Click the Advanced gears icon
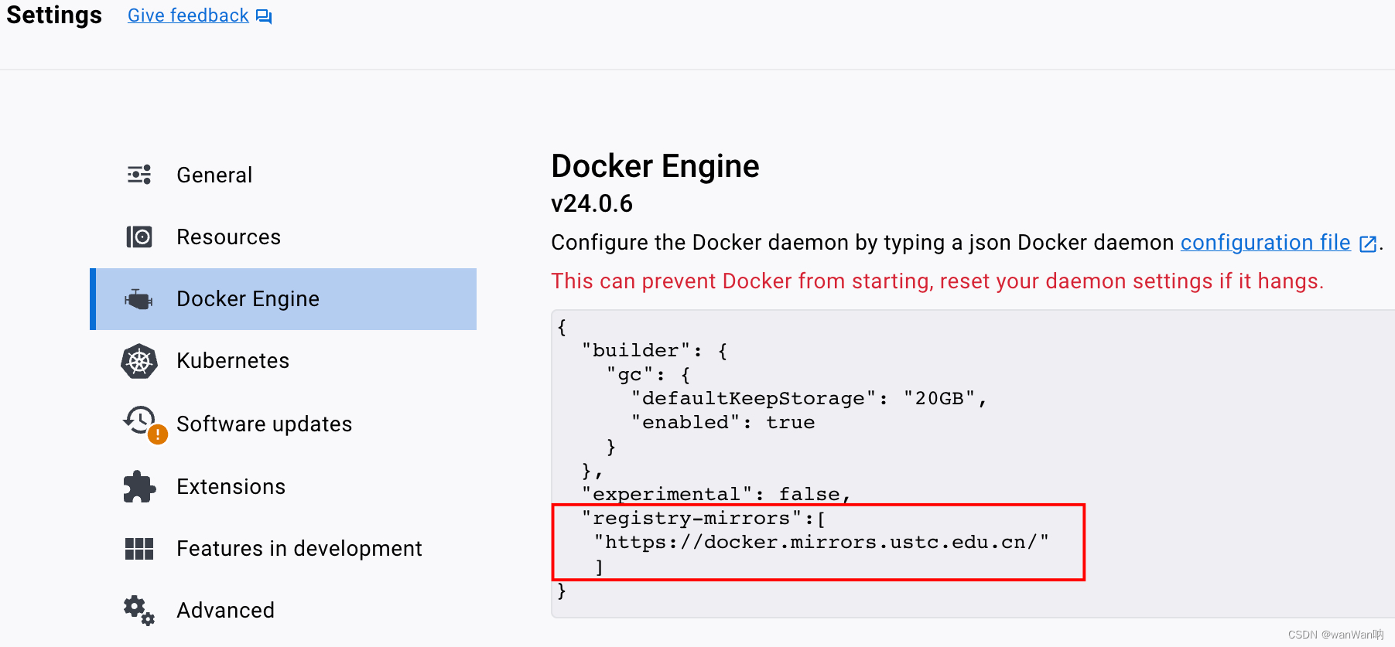 coord(139,610)
